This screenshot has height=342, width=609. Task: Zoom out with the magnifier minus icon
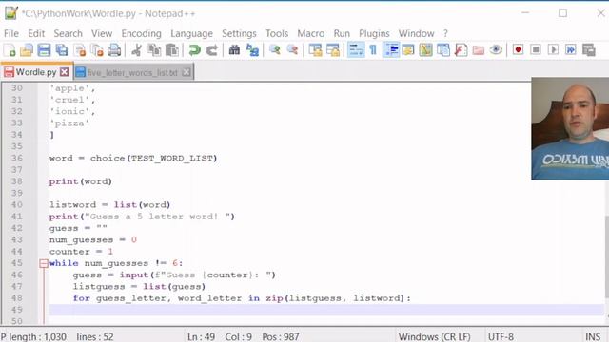pyautogui.click(x=292, y=50)
